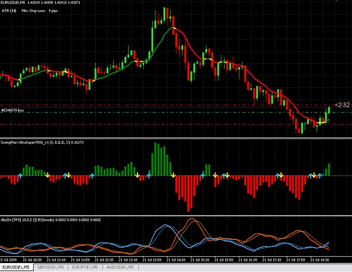Select the highest green candle at the price peak
Screen dimensions: 352x272
[x=164, y=14]
